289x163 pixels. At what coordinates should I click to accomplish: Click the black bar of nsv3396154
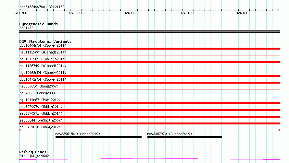(x=98, y=137)
